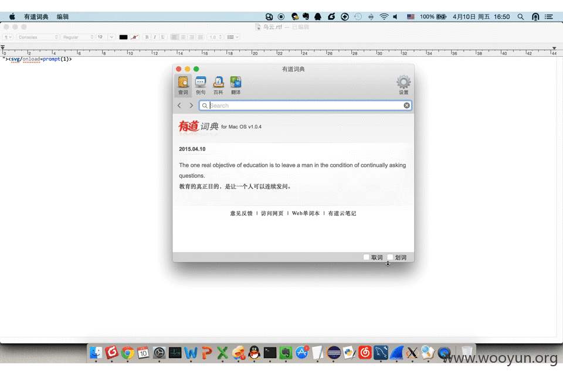Open App Store from the dock

point(302,353)
